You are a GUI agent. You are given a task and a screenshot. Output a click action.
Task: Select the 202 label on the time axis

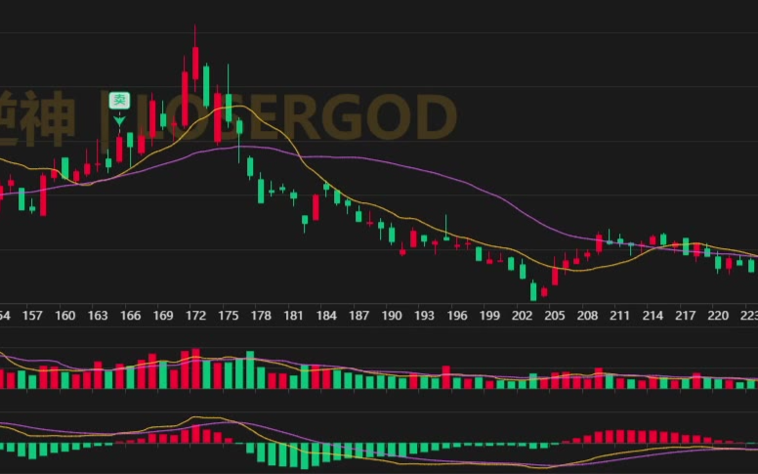point(522,316)
